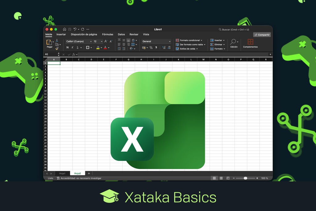Select the bold (N) formatting icon
Viewport: 316px width, 211px height.
point(67,47)
